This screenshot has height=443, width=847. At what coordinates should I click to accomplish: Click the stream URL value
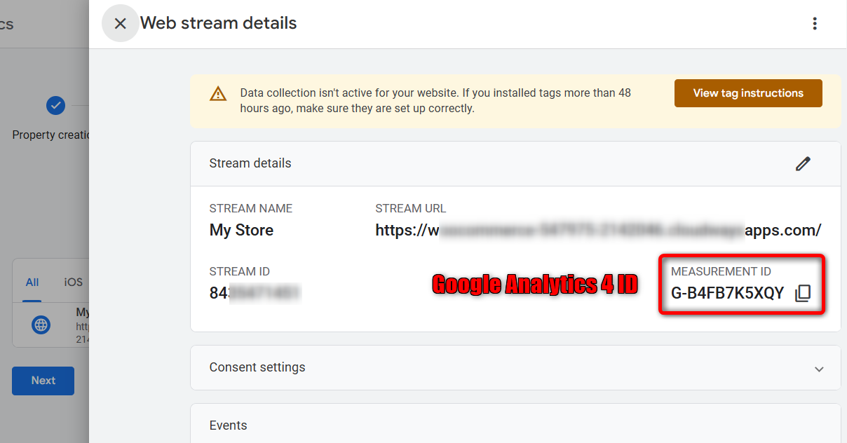598,230
